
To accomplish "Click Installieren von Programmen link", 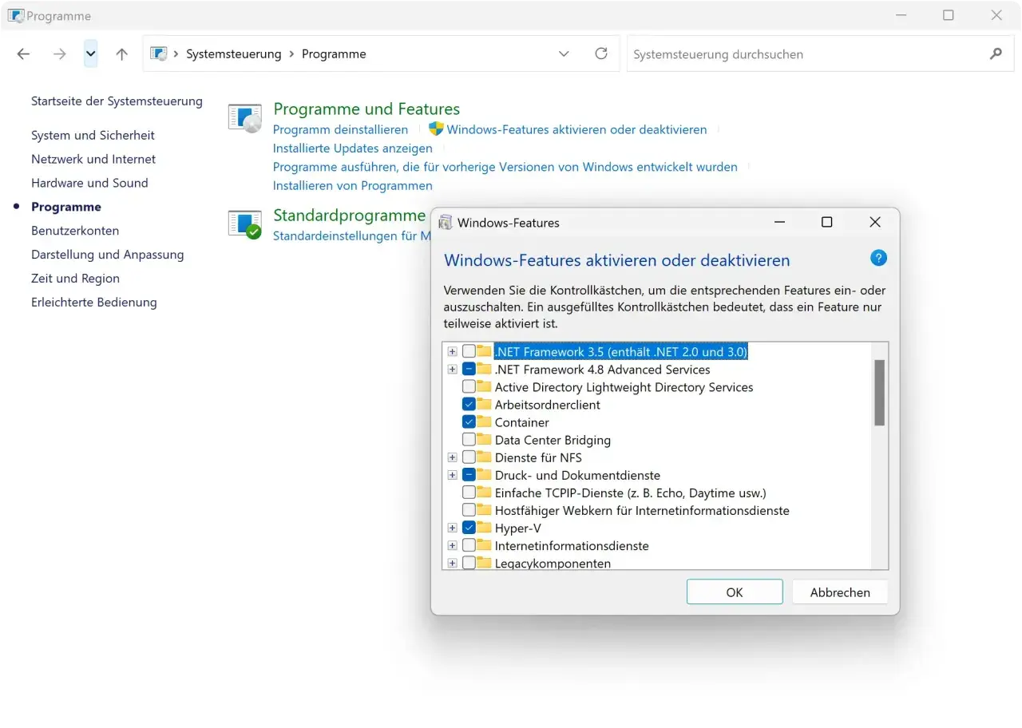I will (353, 186).
